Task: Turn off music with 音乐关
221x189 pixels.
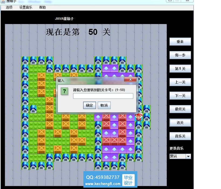Action: click(180, 136)
